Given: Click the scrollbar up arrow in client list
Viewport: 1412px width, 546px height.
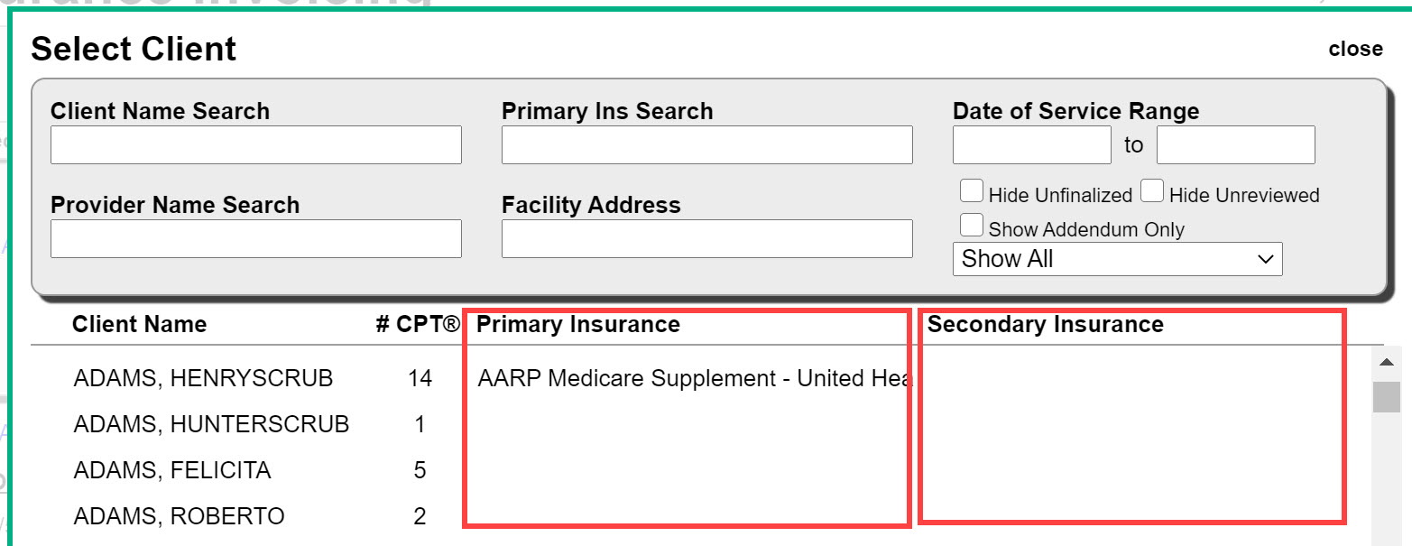Looking at the screenshot, I should [1387, 362].
